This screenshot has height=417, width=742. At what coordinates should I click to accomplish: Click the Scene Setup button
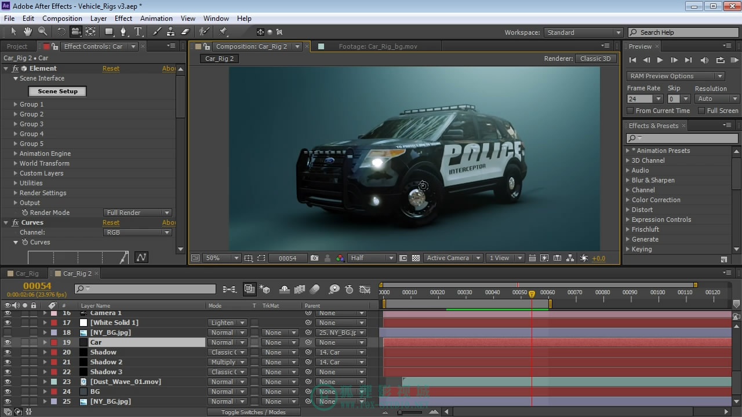57,91
